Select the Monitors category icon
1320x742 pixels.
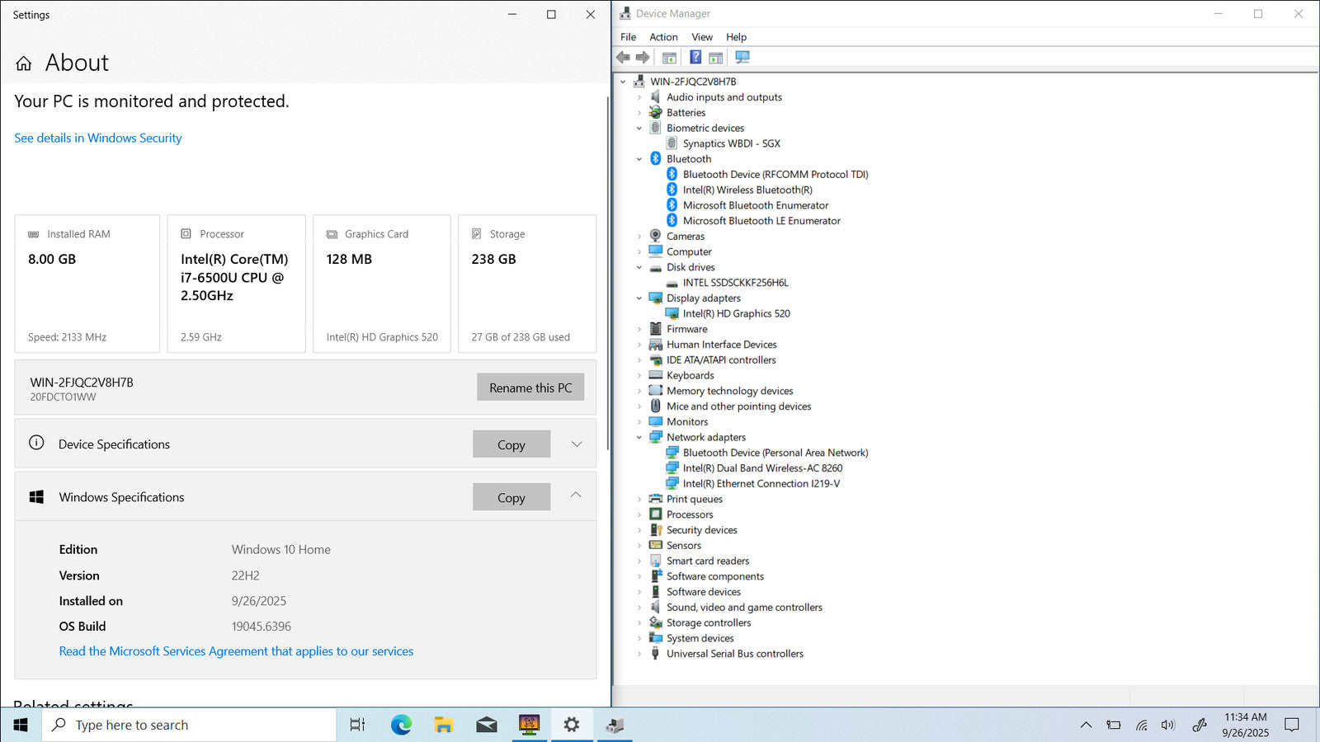click(x=656, y=421)
